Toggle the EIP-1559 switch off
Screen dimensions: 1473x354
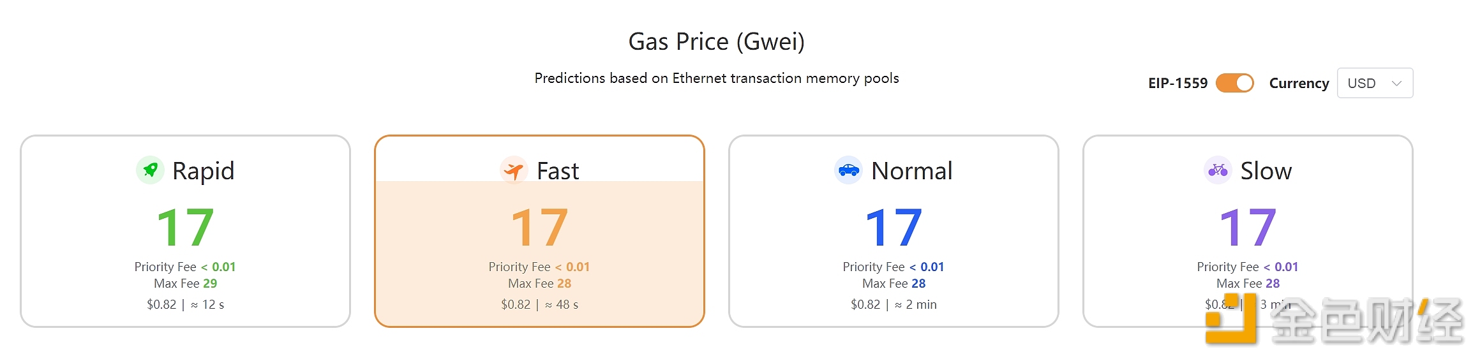coord(1234,83)
